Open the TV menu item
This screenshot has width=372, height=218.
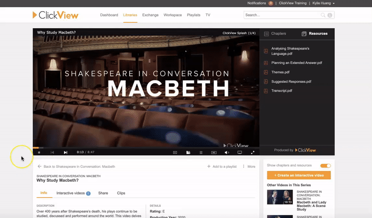[208, 15]
